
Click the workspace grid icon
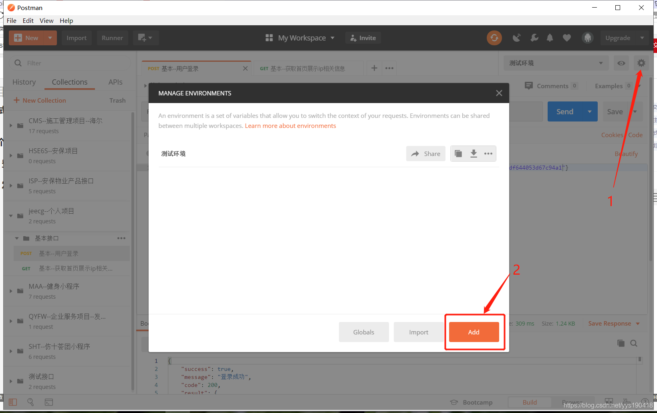pos(269,38)
